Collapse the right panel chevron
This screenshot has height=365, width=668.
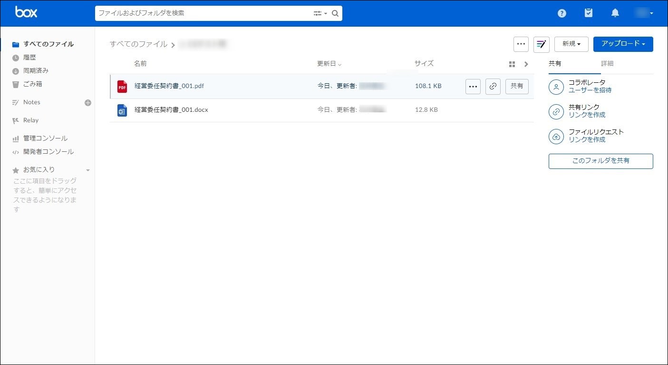(x=526, y=64)
